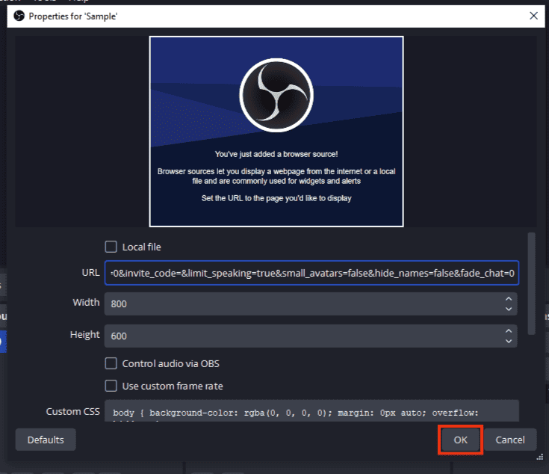Reset properties using Defaults button
The image size is (549, 474).
(x=46, y=440)
